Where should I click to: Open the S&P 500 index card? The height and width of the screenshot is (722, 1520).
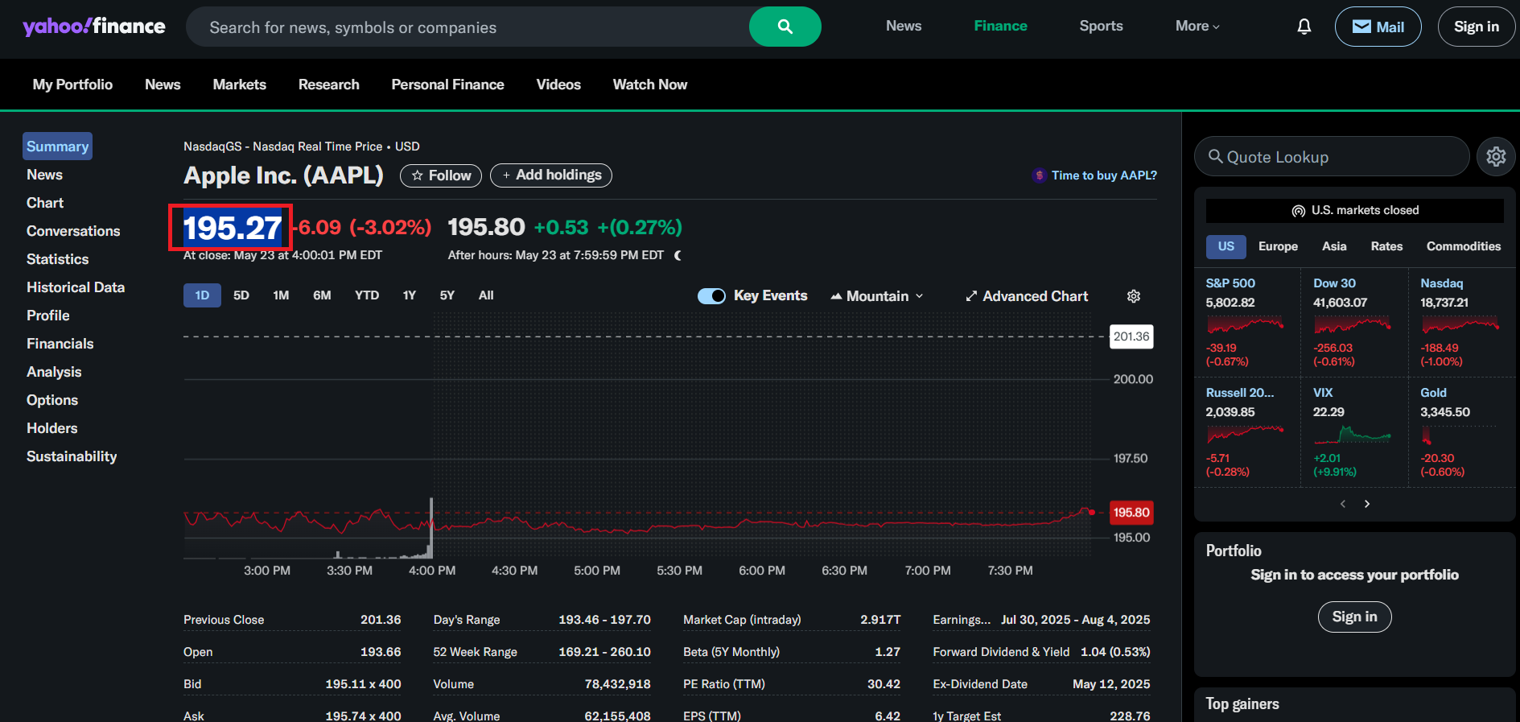pyautogui.click(x=1246, y=324)
